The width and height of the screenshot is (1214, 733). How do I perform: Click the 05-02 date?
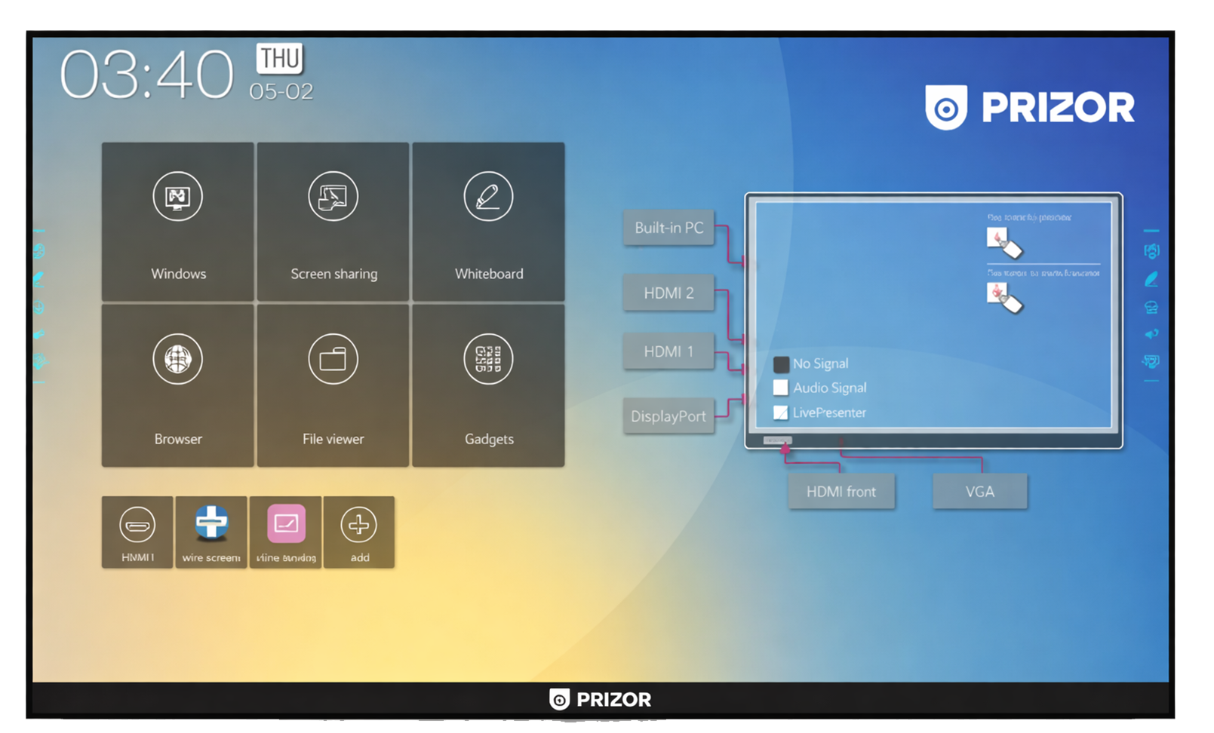(x=281, y=91)
